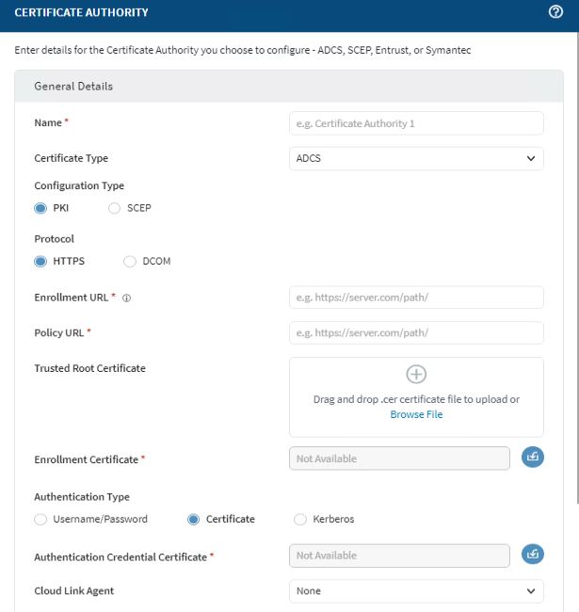This screenshot has height=612, width=579.
Task: Focus the Enrollment URL text field
Action: (x=416, y=298)
